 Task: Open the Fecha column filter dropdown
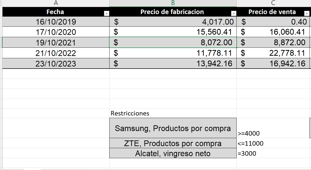107,14
